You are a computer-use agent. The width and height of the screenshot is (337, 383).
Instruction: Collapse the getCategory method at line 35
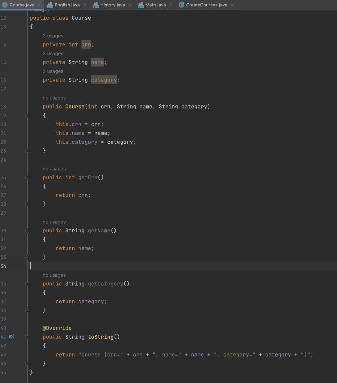coord(27,284)
